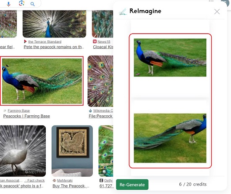
Task: Click the Terrace Standard favicon icon
Action: (25, 42)
